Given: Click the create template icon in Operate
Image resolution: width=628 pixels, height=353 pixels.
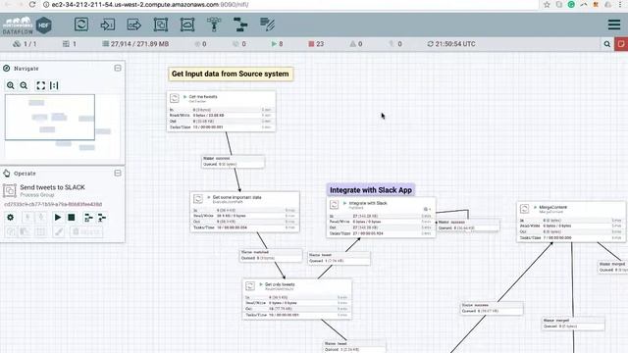Looking at the screenshot, I should tap(88, 218).
